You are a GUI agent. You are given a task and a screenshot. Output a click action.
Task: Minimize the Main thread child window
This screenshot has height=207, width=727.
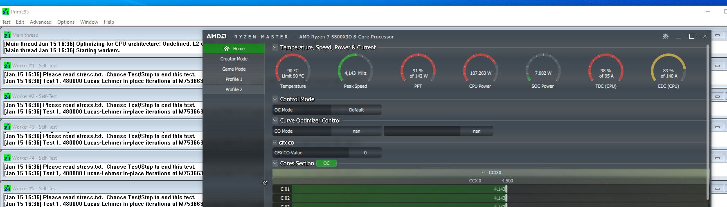pos(718,35)
